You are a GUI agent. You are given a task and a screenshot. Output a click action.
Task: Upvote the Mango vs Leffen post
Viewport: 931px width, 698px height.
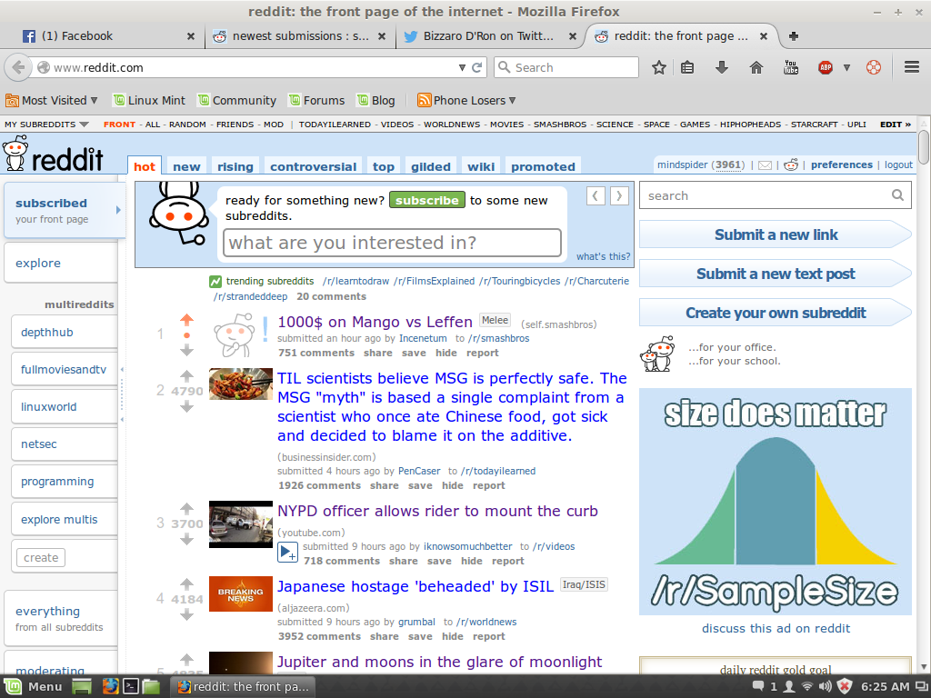click(x=187, y=320)
